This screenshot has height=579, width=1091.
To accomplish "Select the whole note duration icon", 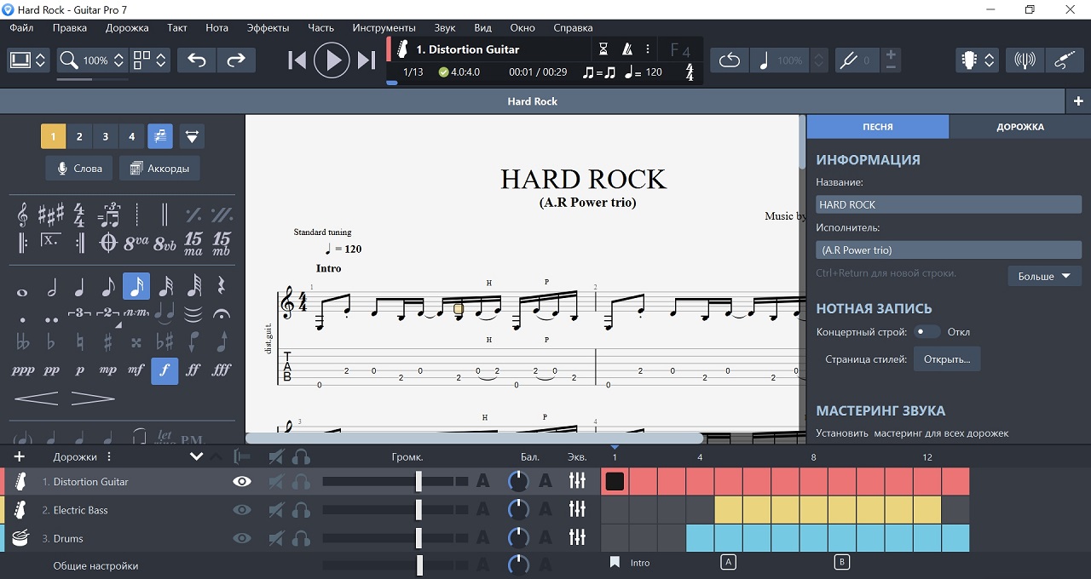I will pyautogui.click(x=23, y=291).
